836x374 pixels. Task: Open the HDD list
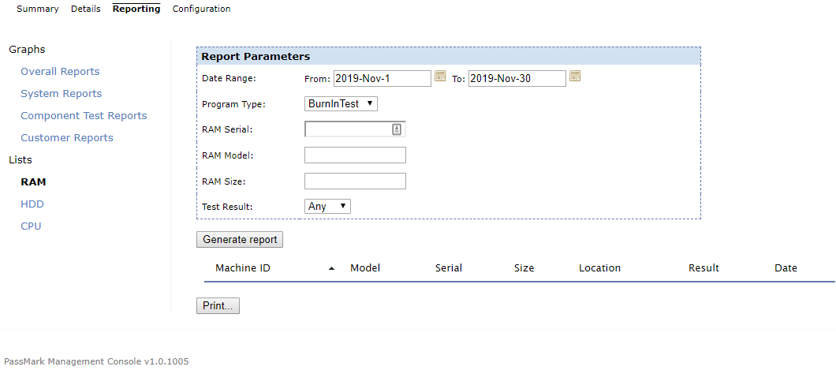click(32, 204)
